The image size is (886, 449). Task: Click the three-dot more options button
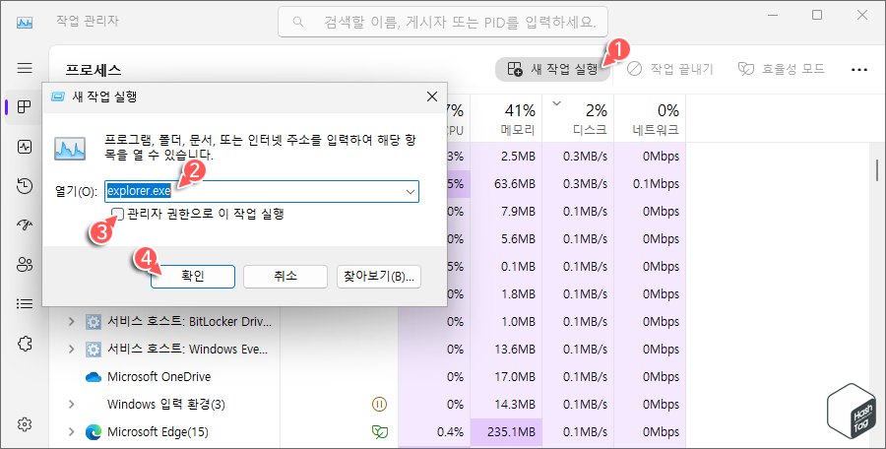click(858, 70)
